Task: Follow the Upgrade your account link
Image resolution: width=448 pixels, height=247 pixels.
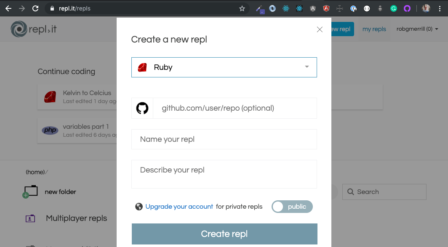Action: [x=179, y=207]
